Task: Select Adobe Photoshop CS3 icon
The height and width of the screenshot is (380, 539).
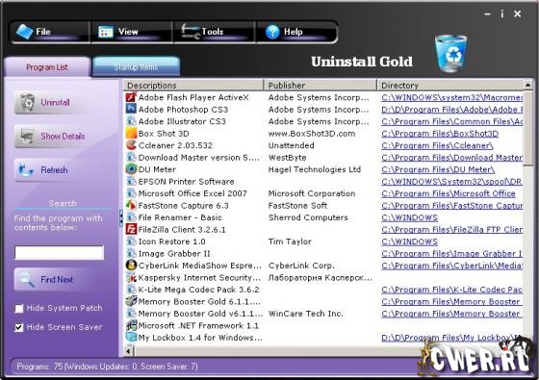Action: [131, 110]
